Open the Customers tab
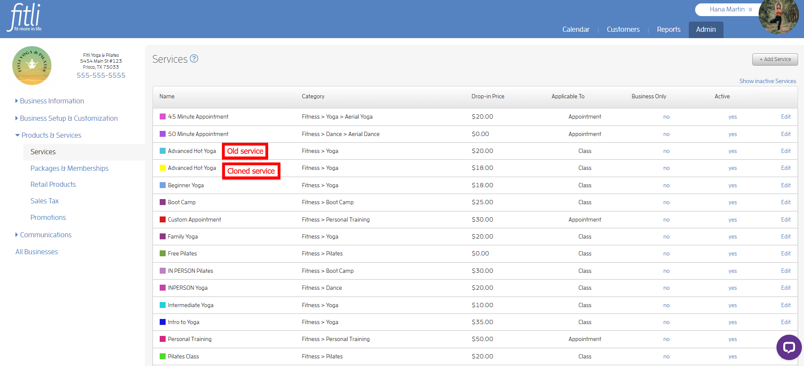The height and width of the screenshot is (366, 804). (x=623, y=29)
